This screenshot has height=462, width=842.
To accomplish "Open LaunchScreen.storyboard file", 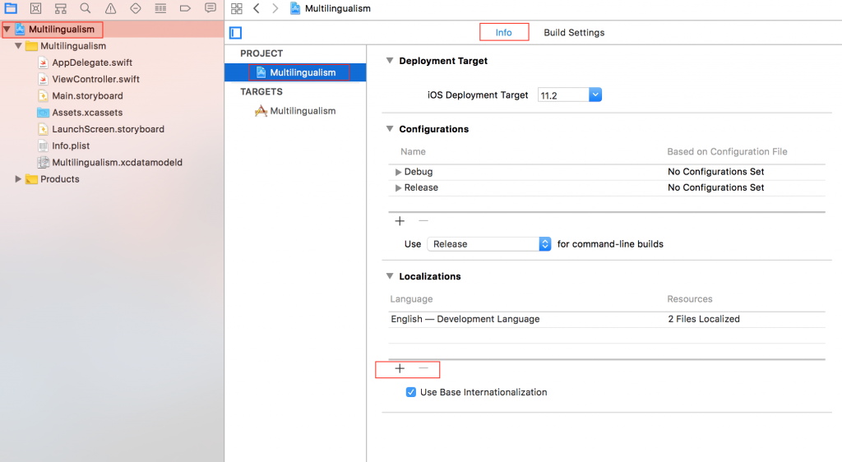I will click(x=108, y=129).
